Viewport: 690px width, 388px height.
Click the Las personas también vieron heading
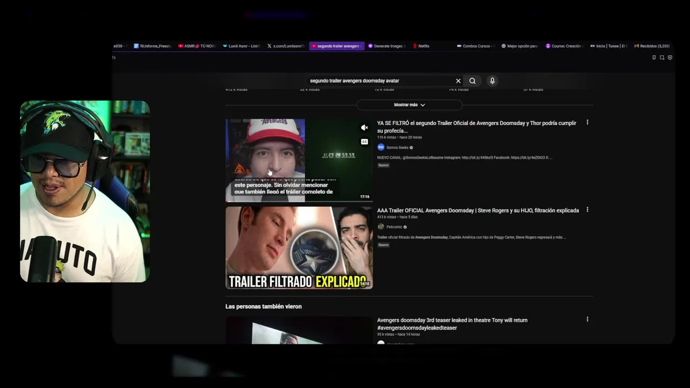264,306
